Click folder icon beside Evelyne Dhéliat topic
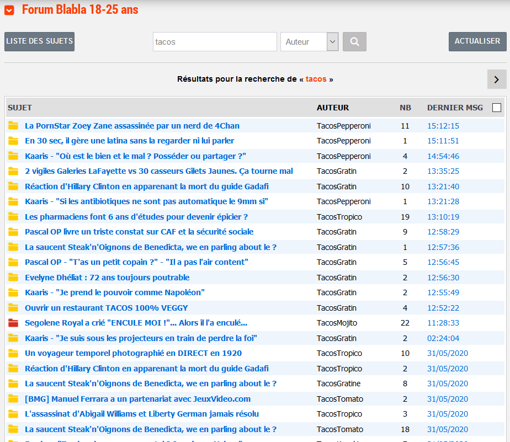The height and width of the screenshot is (442, 510). coord(13,278)
